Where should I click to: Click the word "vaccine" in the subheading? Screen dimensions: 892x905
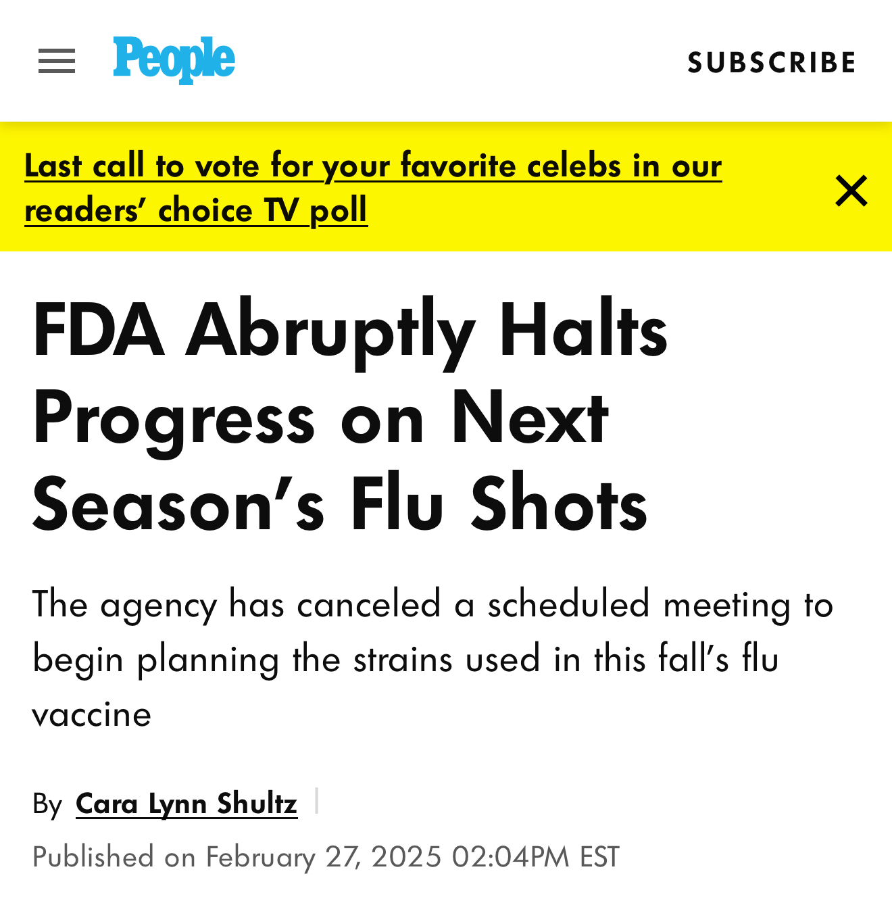tap(92, 714)
